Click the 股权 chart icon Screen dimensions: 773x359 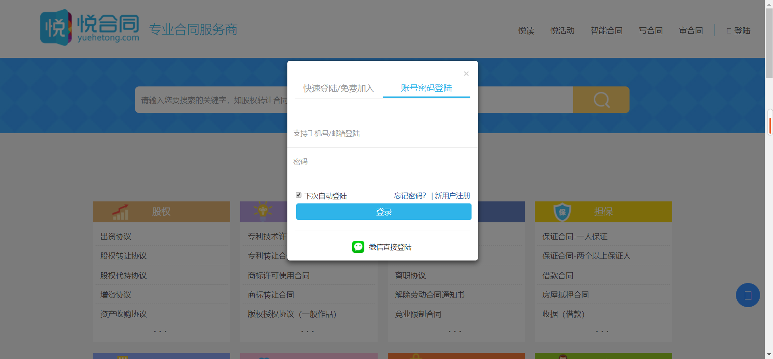point(121,212)
